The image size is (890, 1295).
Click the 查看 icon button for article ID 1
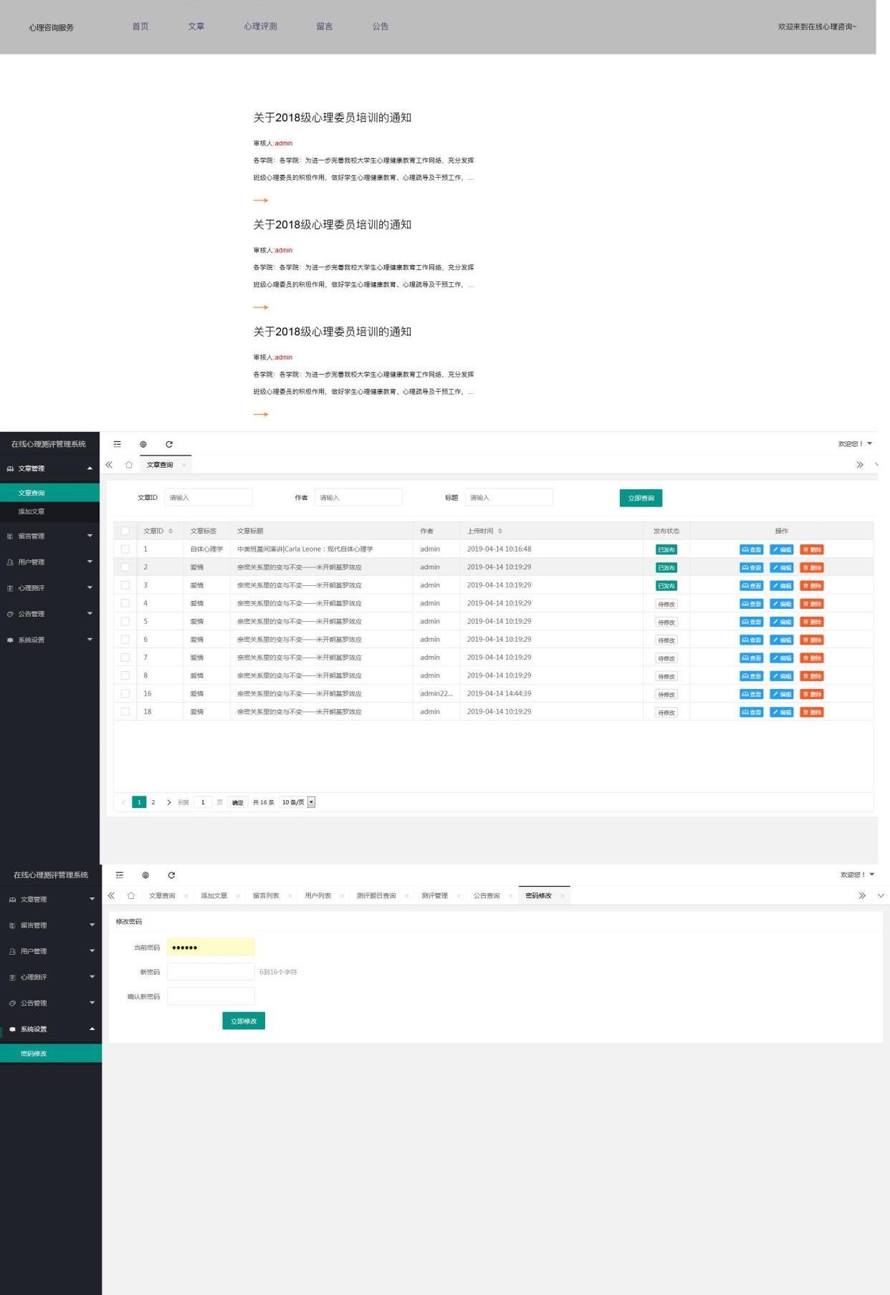pos(751,549)
